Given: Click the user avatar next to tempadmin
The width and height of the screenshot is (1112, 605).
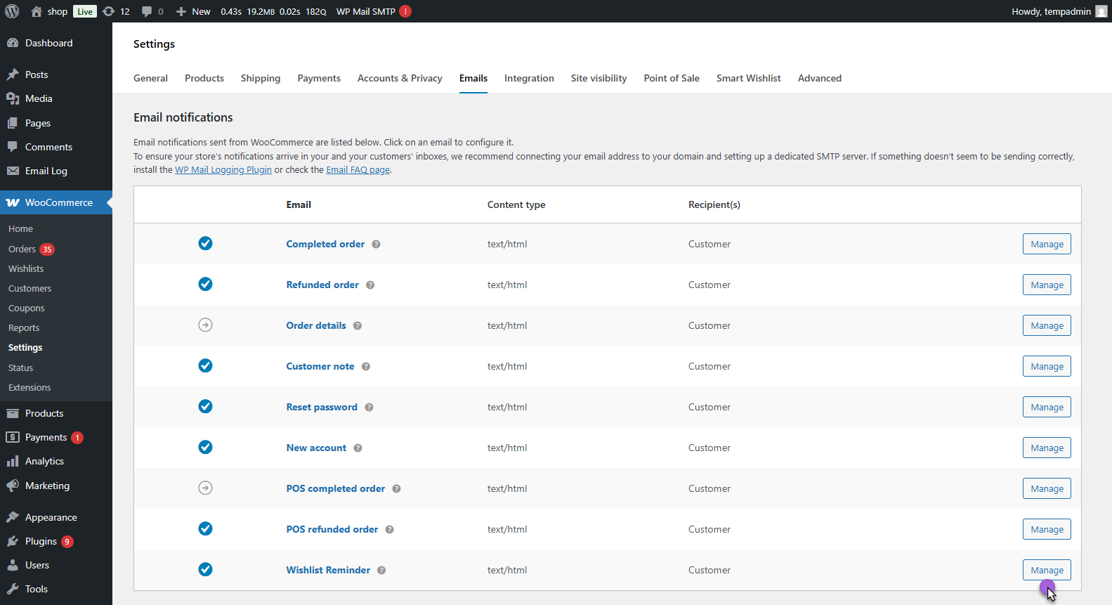Looking at the screenshot, I should pos(1101,11).
